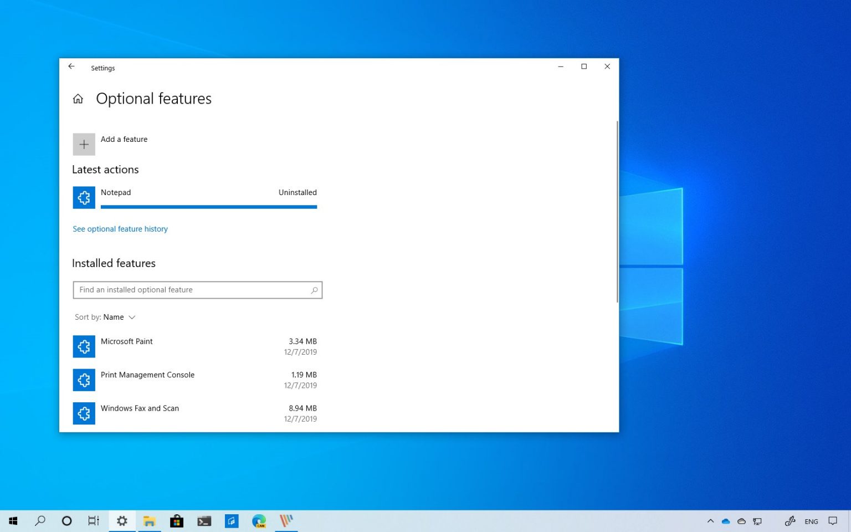
Task: Click the magnifier icon in feature search box
Action: point(314,290)
